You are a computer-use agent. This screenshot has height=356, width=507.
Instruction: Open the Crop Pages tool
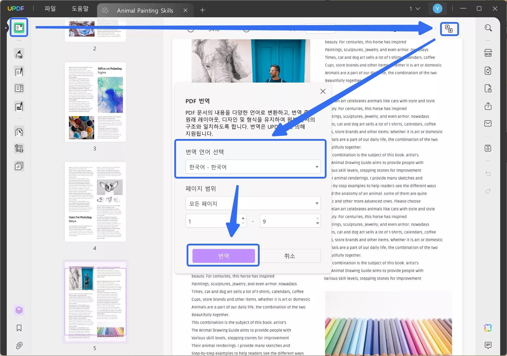coord(19,148)
